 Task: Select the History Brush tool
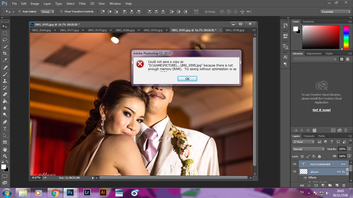click(5, 88)
